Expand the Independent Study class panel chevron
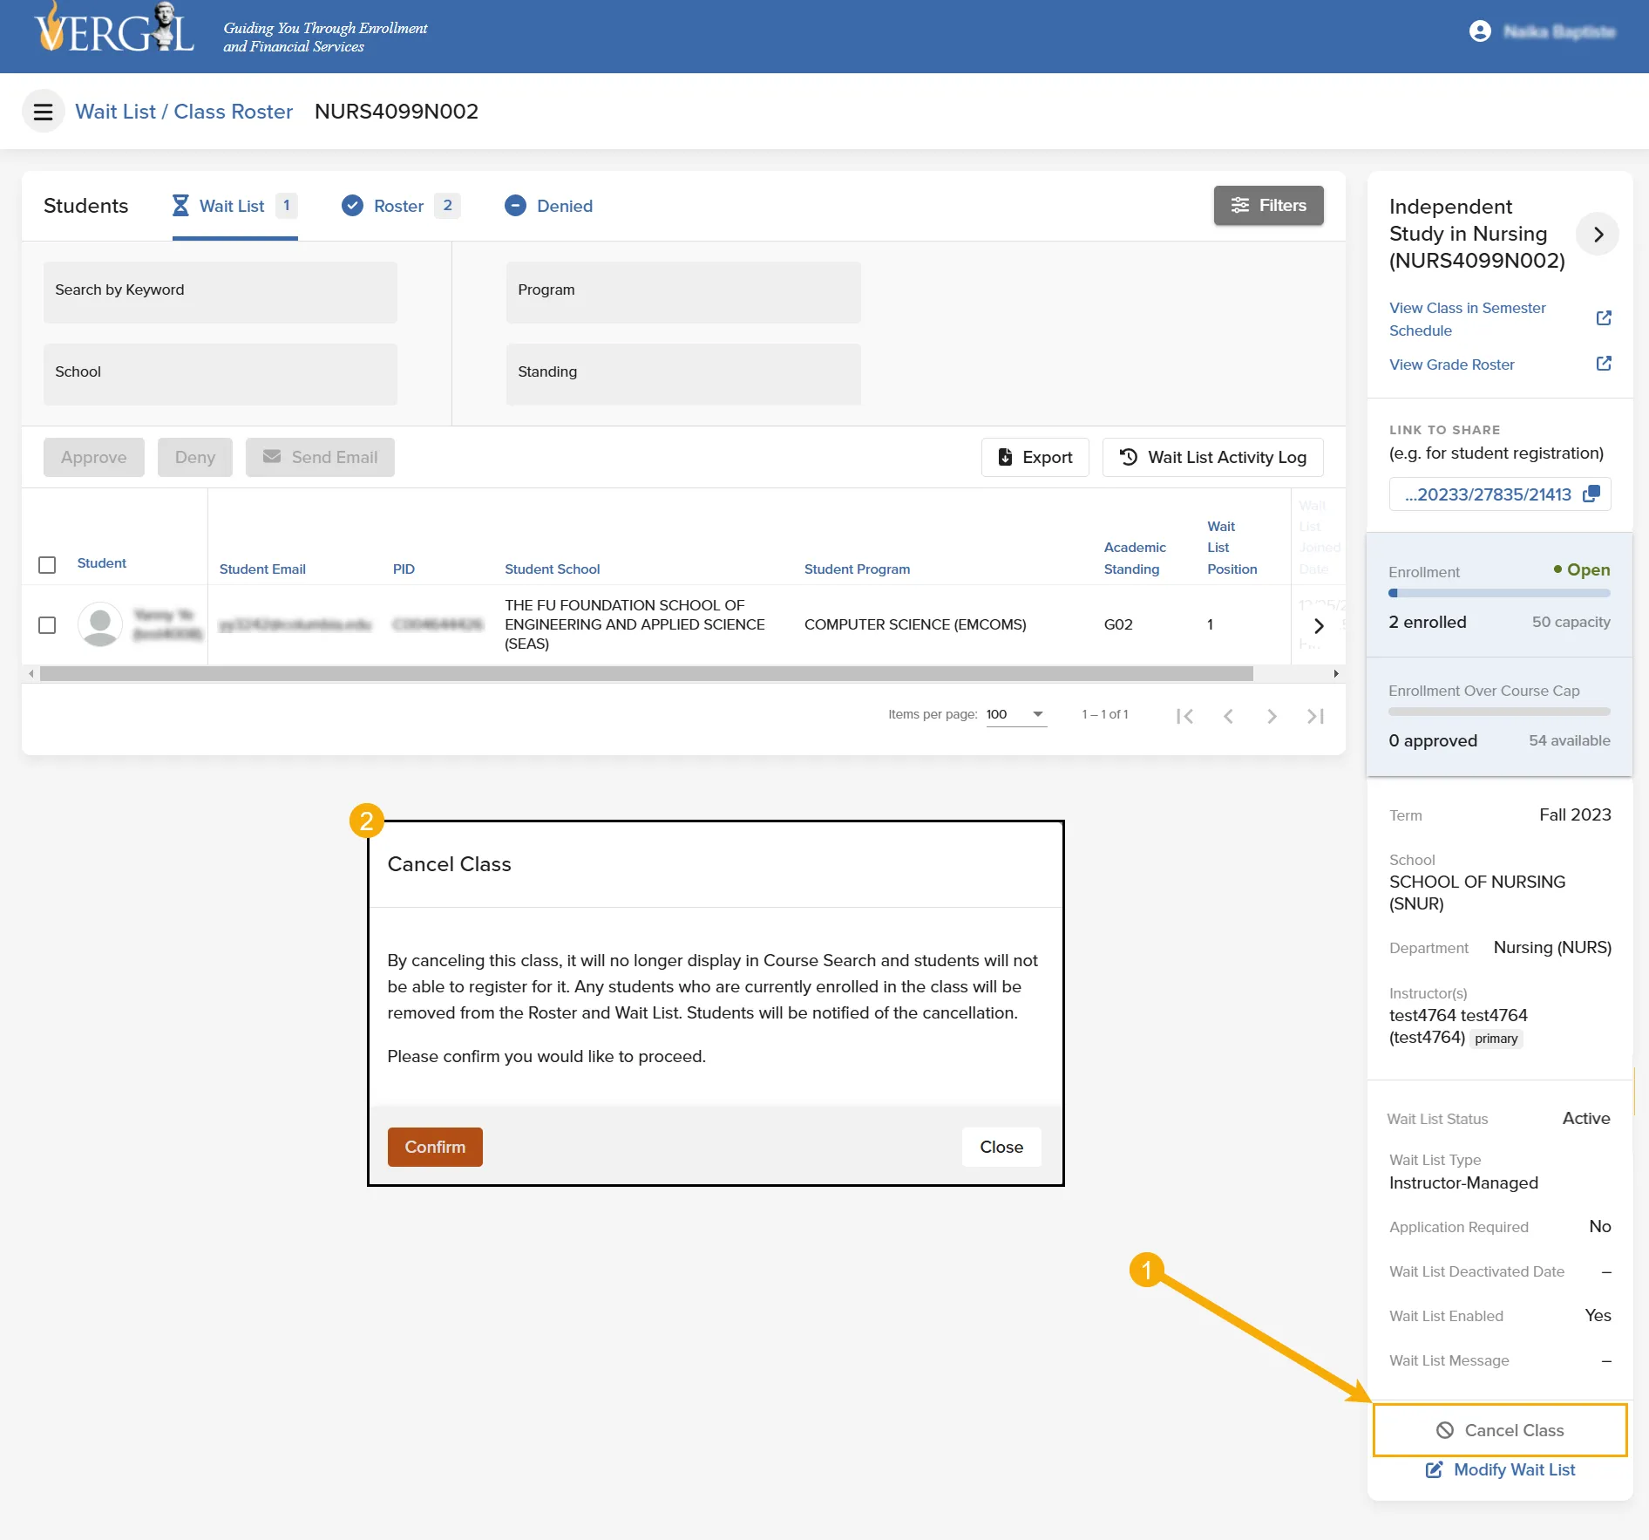The width and height of the screenshot is (1649, 1540). pos(1598,234)
